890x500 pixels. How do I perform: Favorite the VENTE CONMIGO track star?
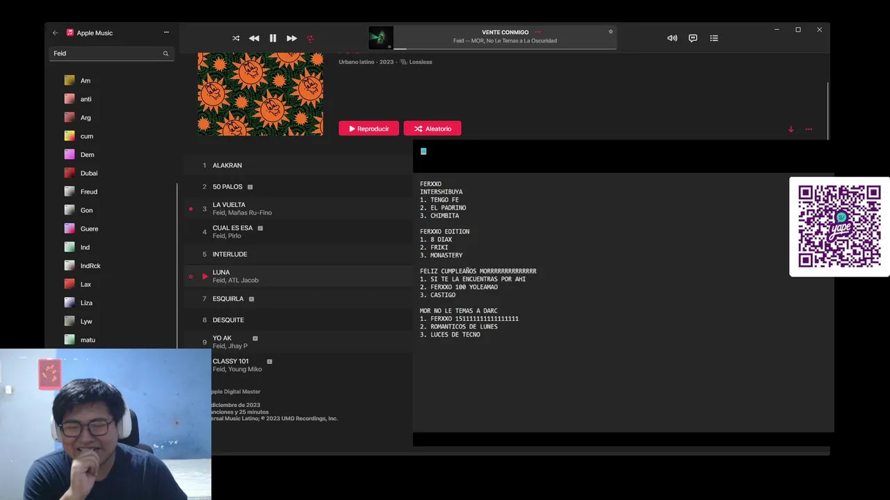point(610,31)
